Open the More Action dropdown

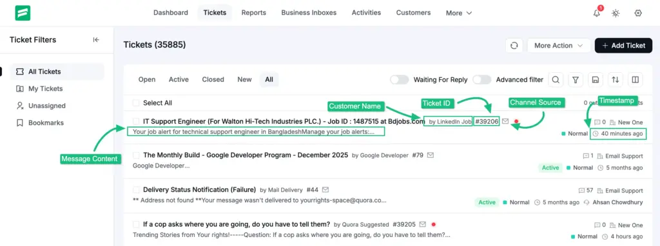click(x=559, y=46)
